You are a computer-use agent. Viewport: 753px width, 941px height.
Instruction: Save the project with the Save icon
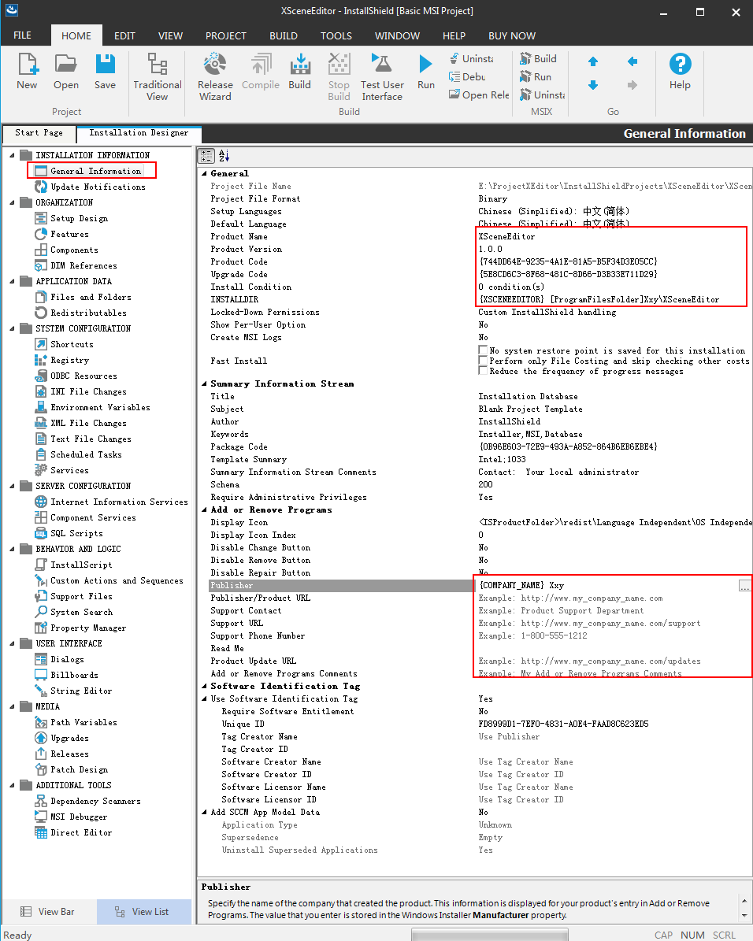(105, 72)
